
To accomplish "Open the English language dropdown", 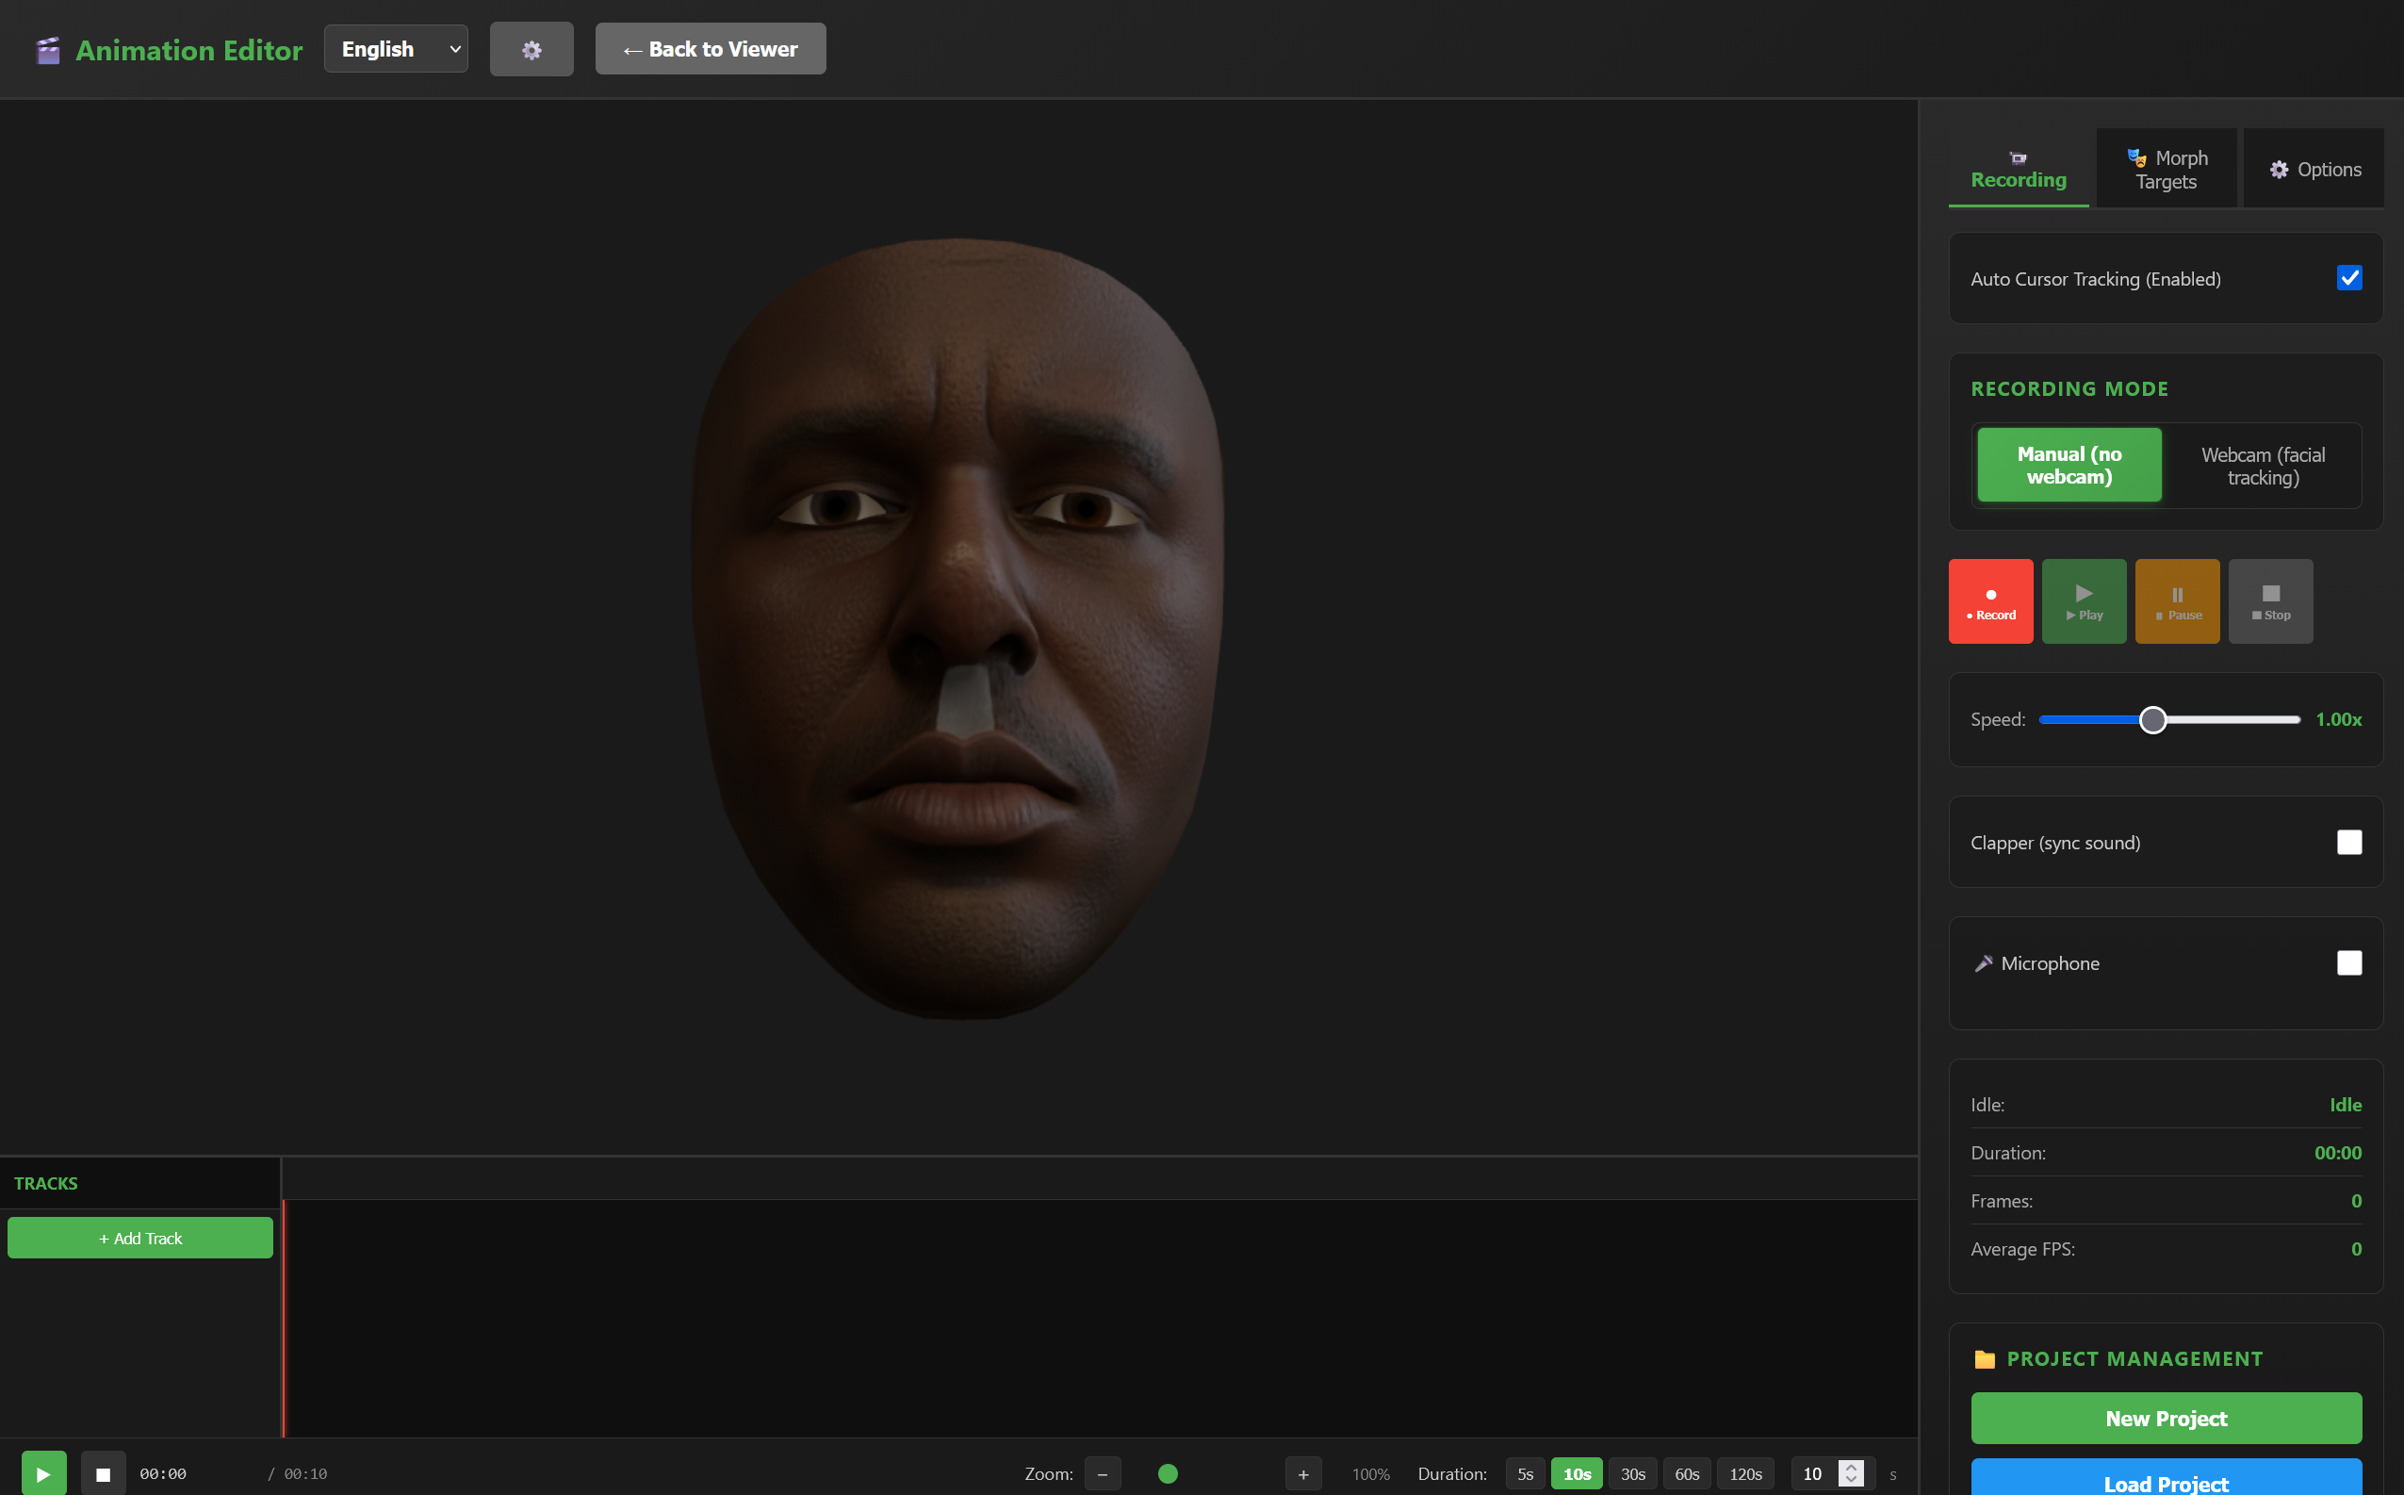I will coord(396,49).
